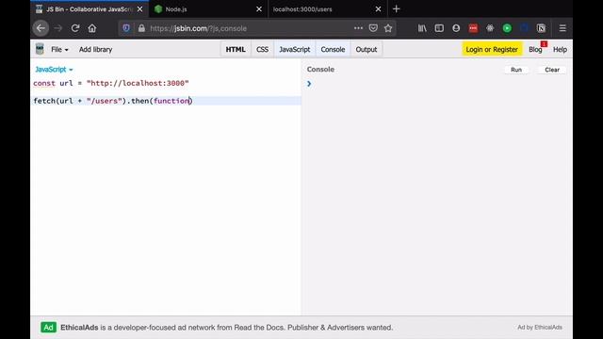Open the Library bookshelf icon

click(x=422, y=28)
